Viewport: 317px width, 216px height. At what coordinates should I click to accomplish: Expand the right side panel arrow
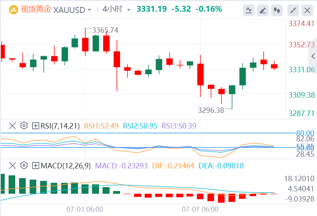point(312,57)
